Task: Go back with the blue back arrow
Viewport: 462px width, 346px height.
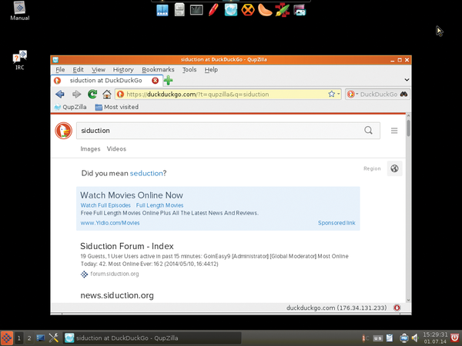Action: tap(60, 94)
